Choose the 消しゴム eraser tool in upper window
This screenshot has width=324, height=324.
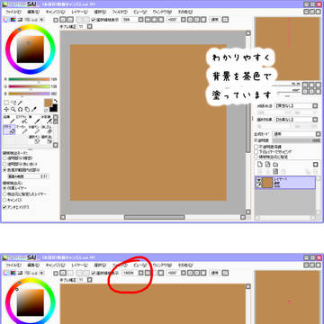pyautogui.click(x=47, y=130)
